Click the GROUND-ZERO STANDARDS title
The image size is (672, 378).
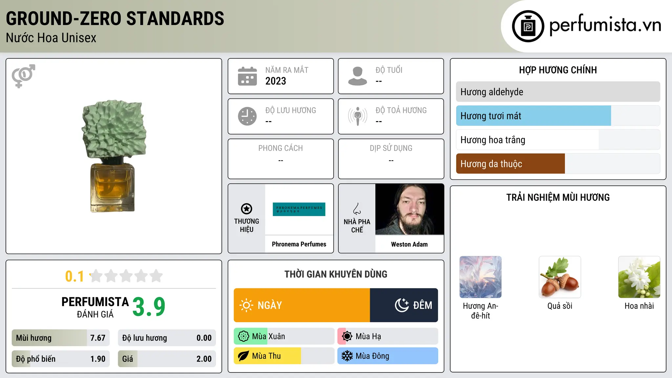tap(115, 19)
